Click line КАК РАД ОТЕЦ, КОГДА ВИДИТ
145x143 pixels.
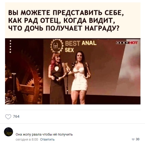coord(62,20)
